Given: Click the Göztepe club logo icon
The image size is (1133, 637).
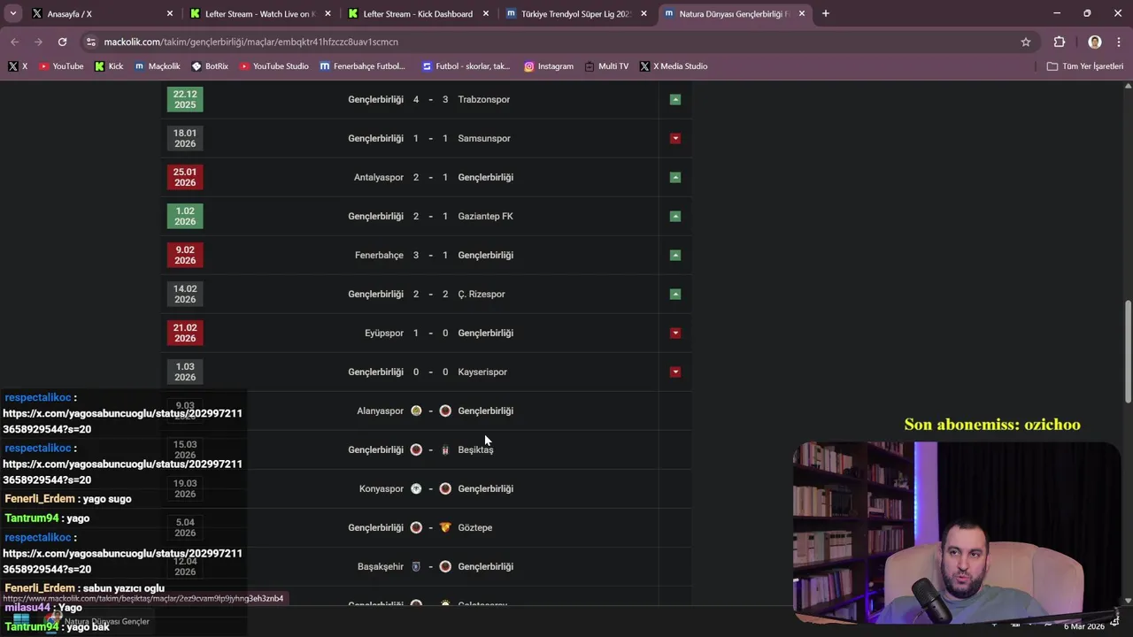Looking at the screenshot, I should [x=445, y=527].
